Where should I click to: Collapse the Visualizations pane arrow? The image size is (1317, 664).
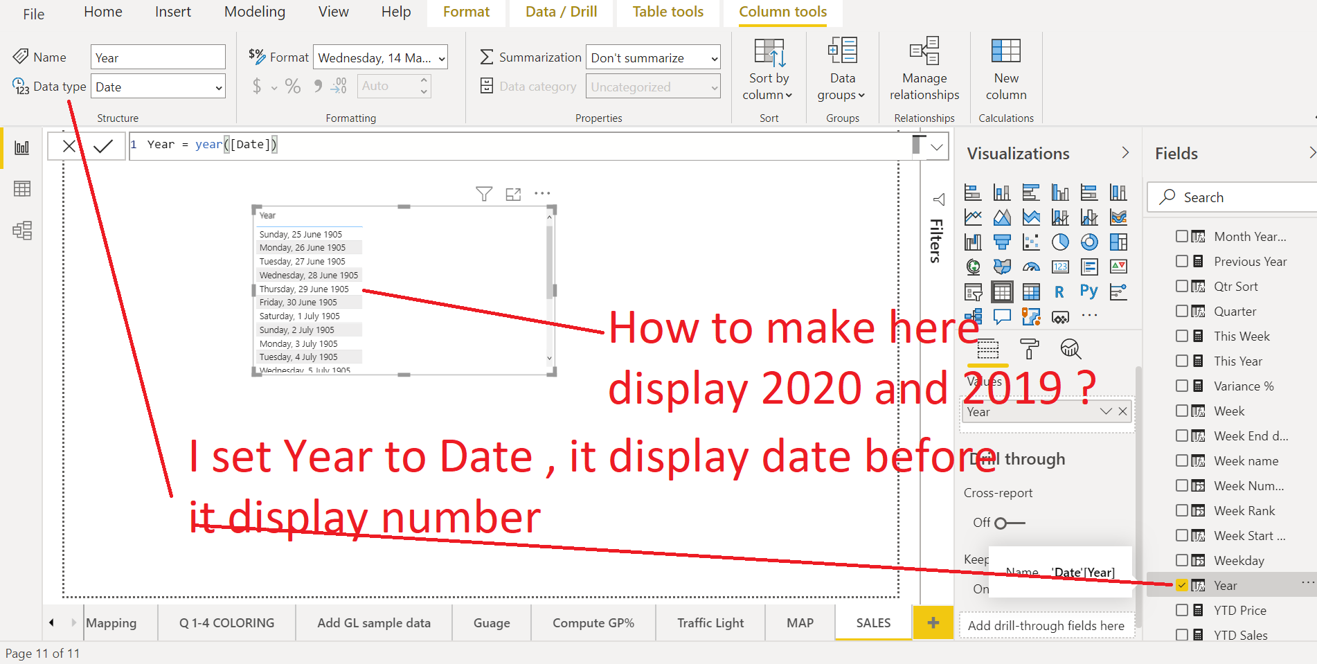click(1125, 153)
